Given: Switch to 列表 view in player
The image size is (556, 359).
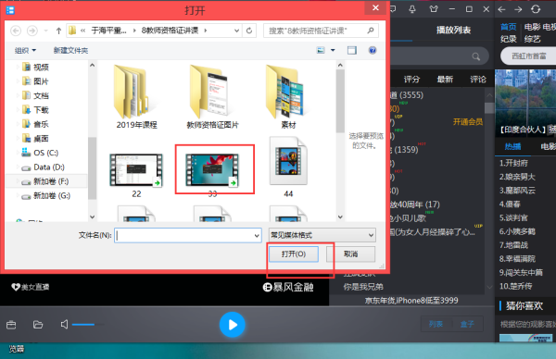Looking at the screenshot, I should click(436, 324).
